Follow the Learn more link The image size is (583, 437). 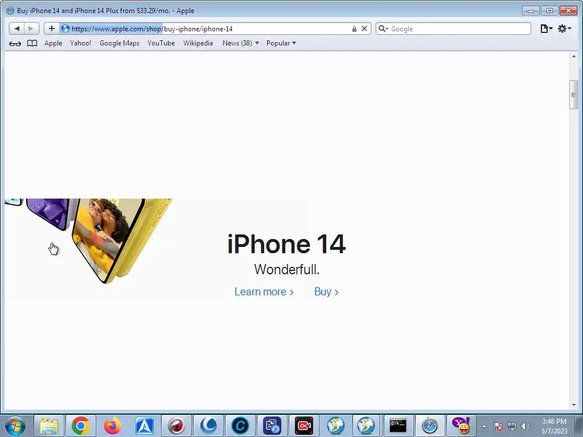pyautogui.click(x=264, y=292)
